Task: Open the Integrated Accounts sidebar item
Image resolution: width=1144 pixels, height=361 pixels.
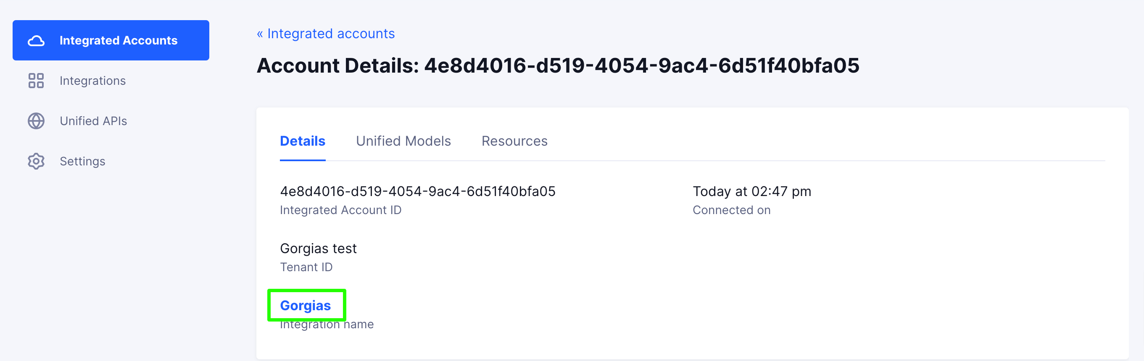Action: tap(111, 40)
